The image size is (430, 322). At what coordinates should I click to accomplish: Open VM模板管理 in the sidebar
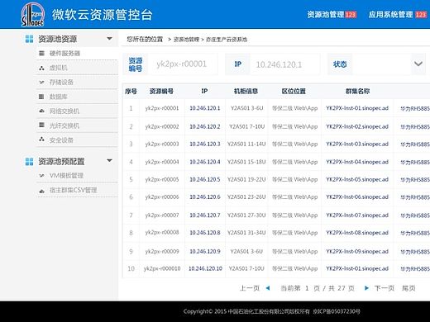coord(66,175)
